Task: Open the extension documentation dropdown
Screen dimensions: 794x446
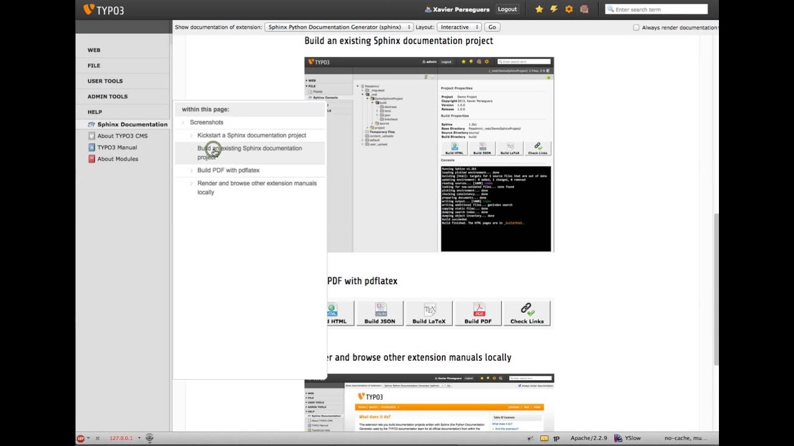Action: [339, 27]
